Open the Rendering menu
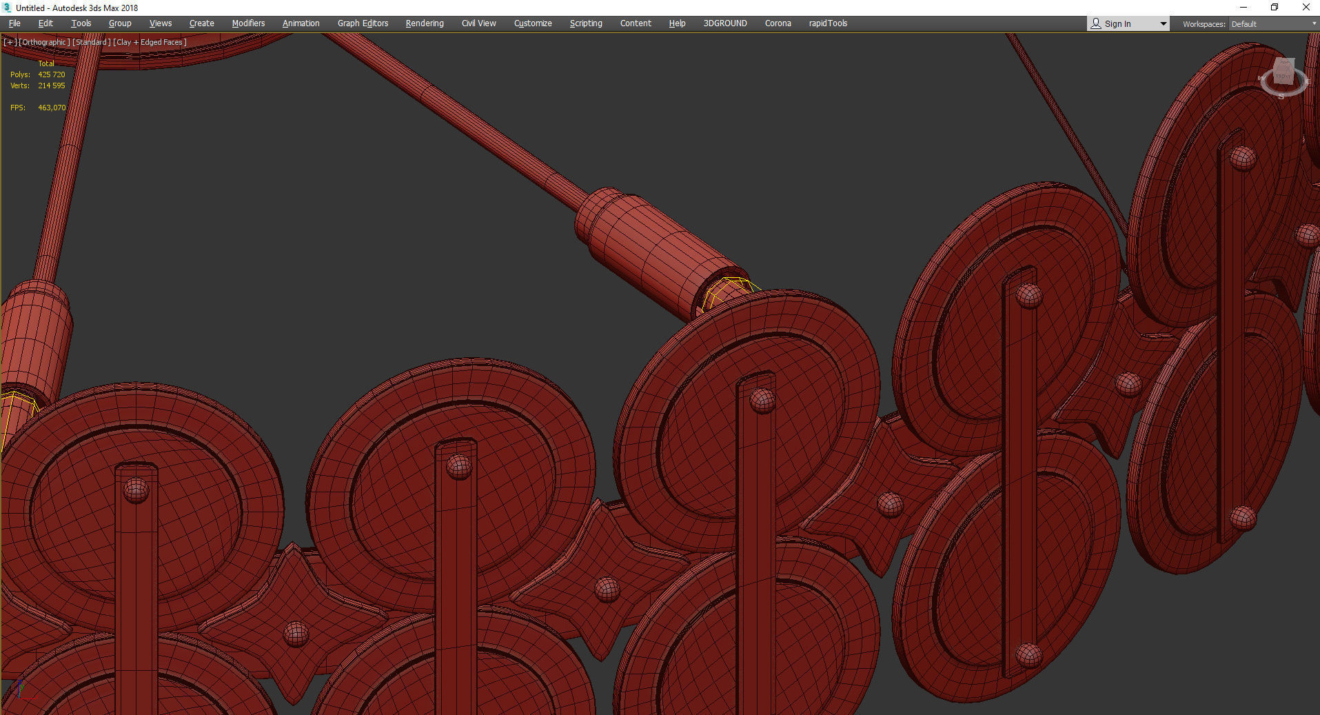 425,23
